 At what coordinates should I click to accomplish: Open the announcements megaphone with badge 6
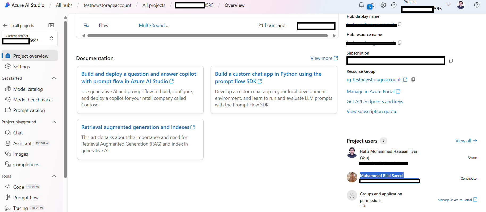371,6
